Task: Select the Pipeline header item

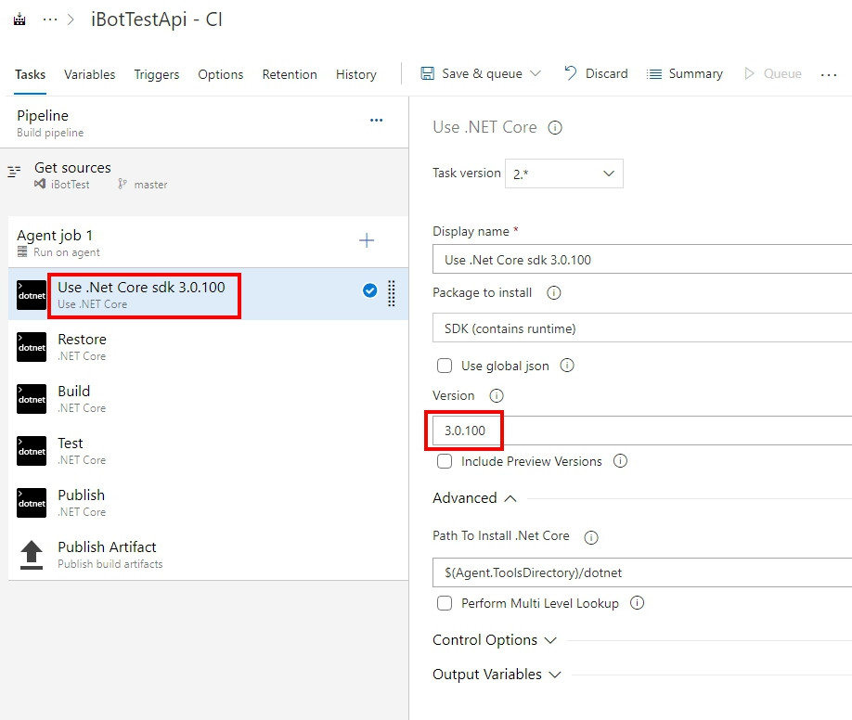Action: coord(204,122)
